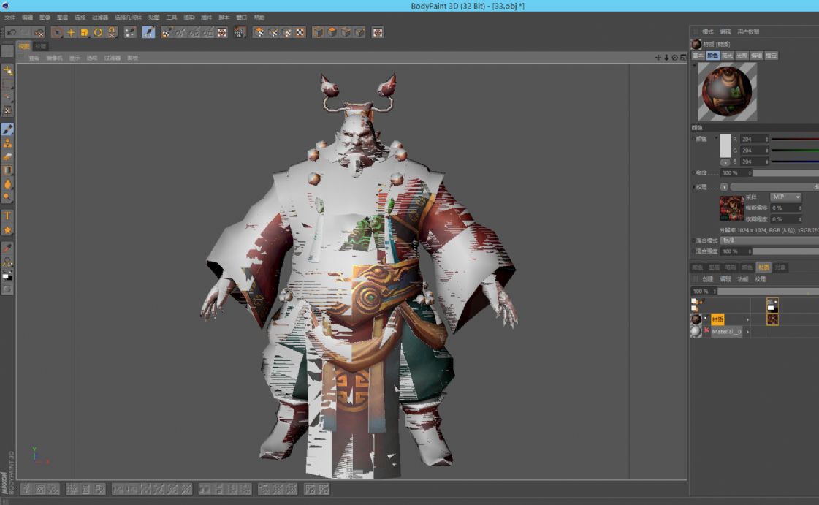Screen dimensions: 819x505
Task: Click the red X beside Material_0
Action: click(706, 330)
